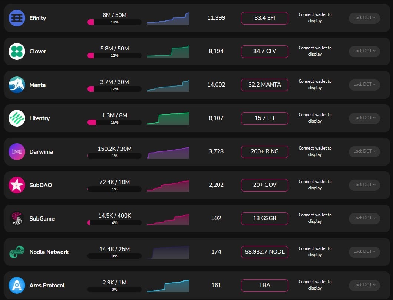Click the 11,399 contributor count

point(216,18)
